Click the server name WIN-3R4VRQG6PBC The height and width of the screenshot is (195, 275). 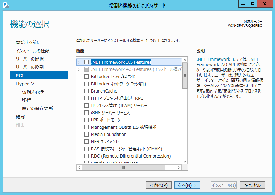245,26
